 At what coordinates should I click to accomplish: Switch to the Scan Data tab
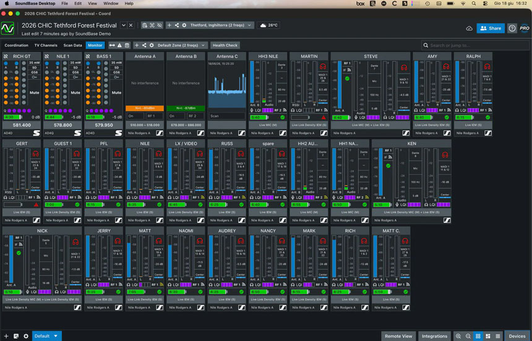72,46
